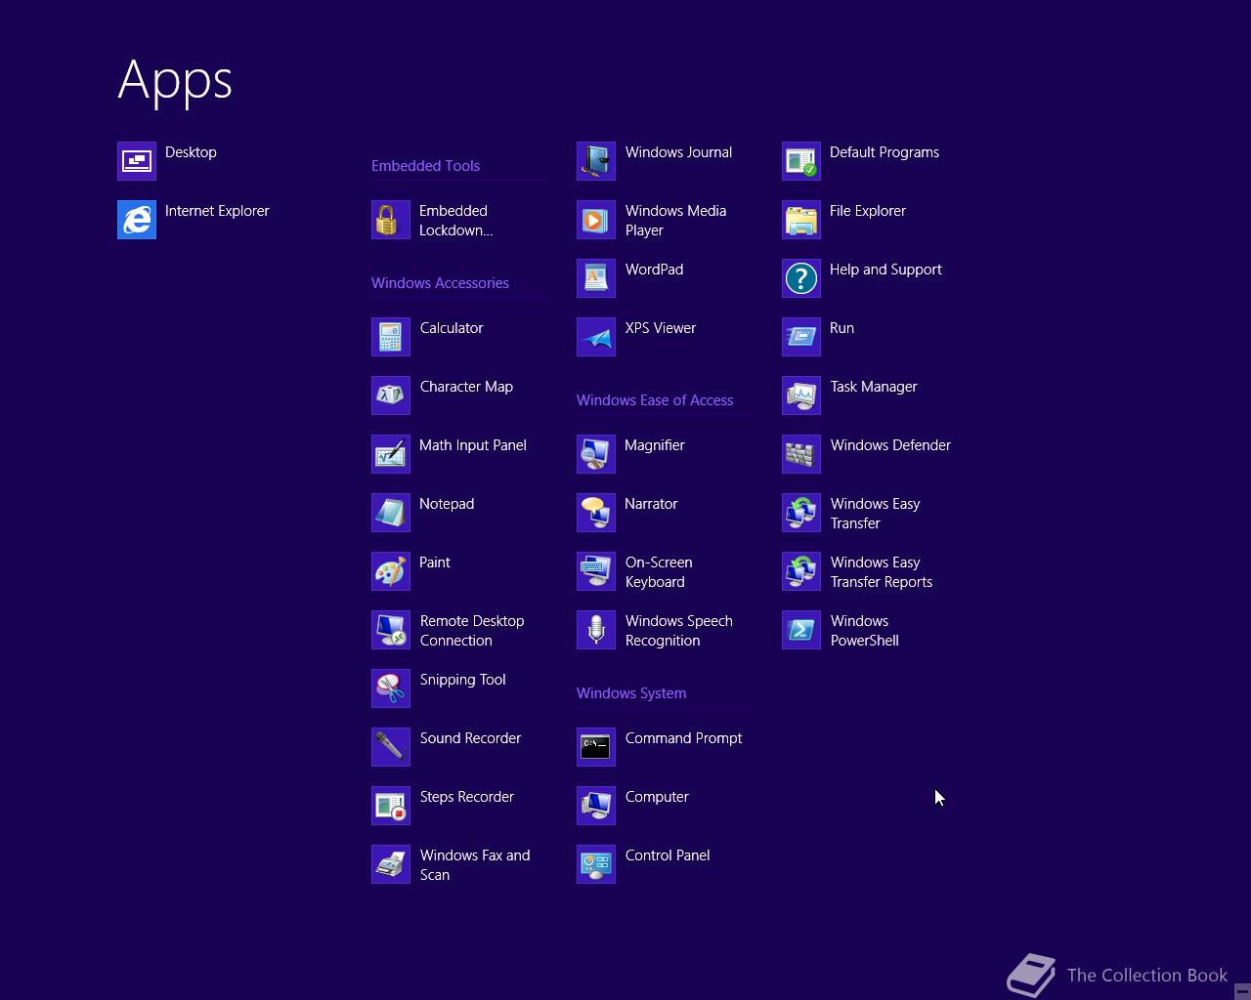Click the Snipping Tool label
1251x1000 pixels.
point(462,680)
